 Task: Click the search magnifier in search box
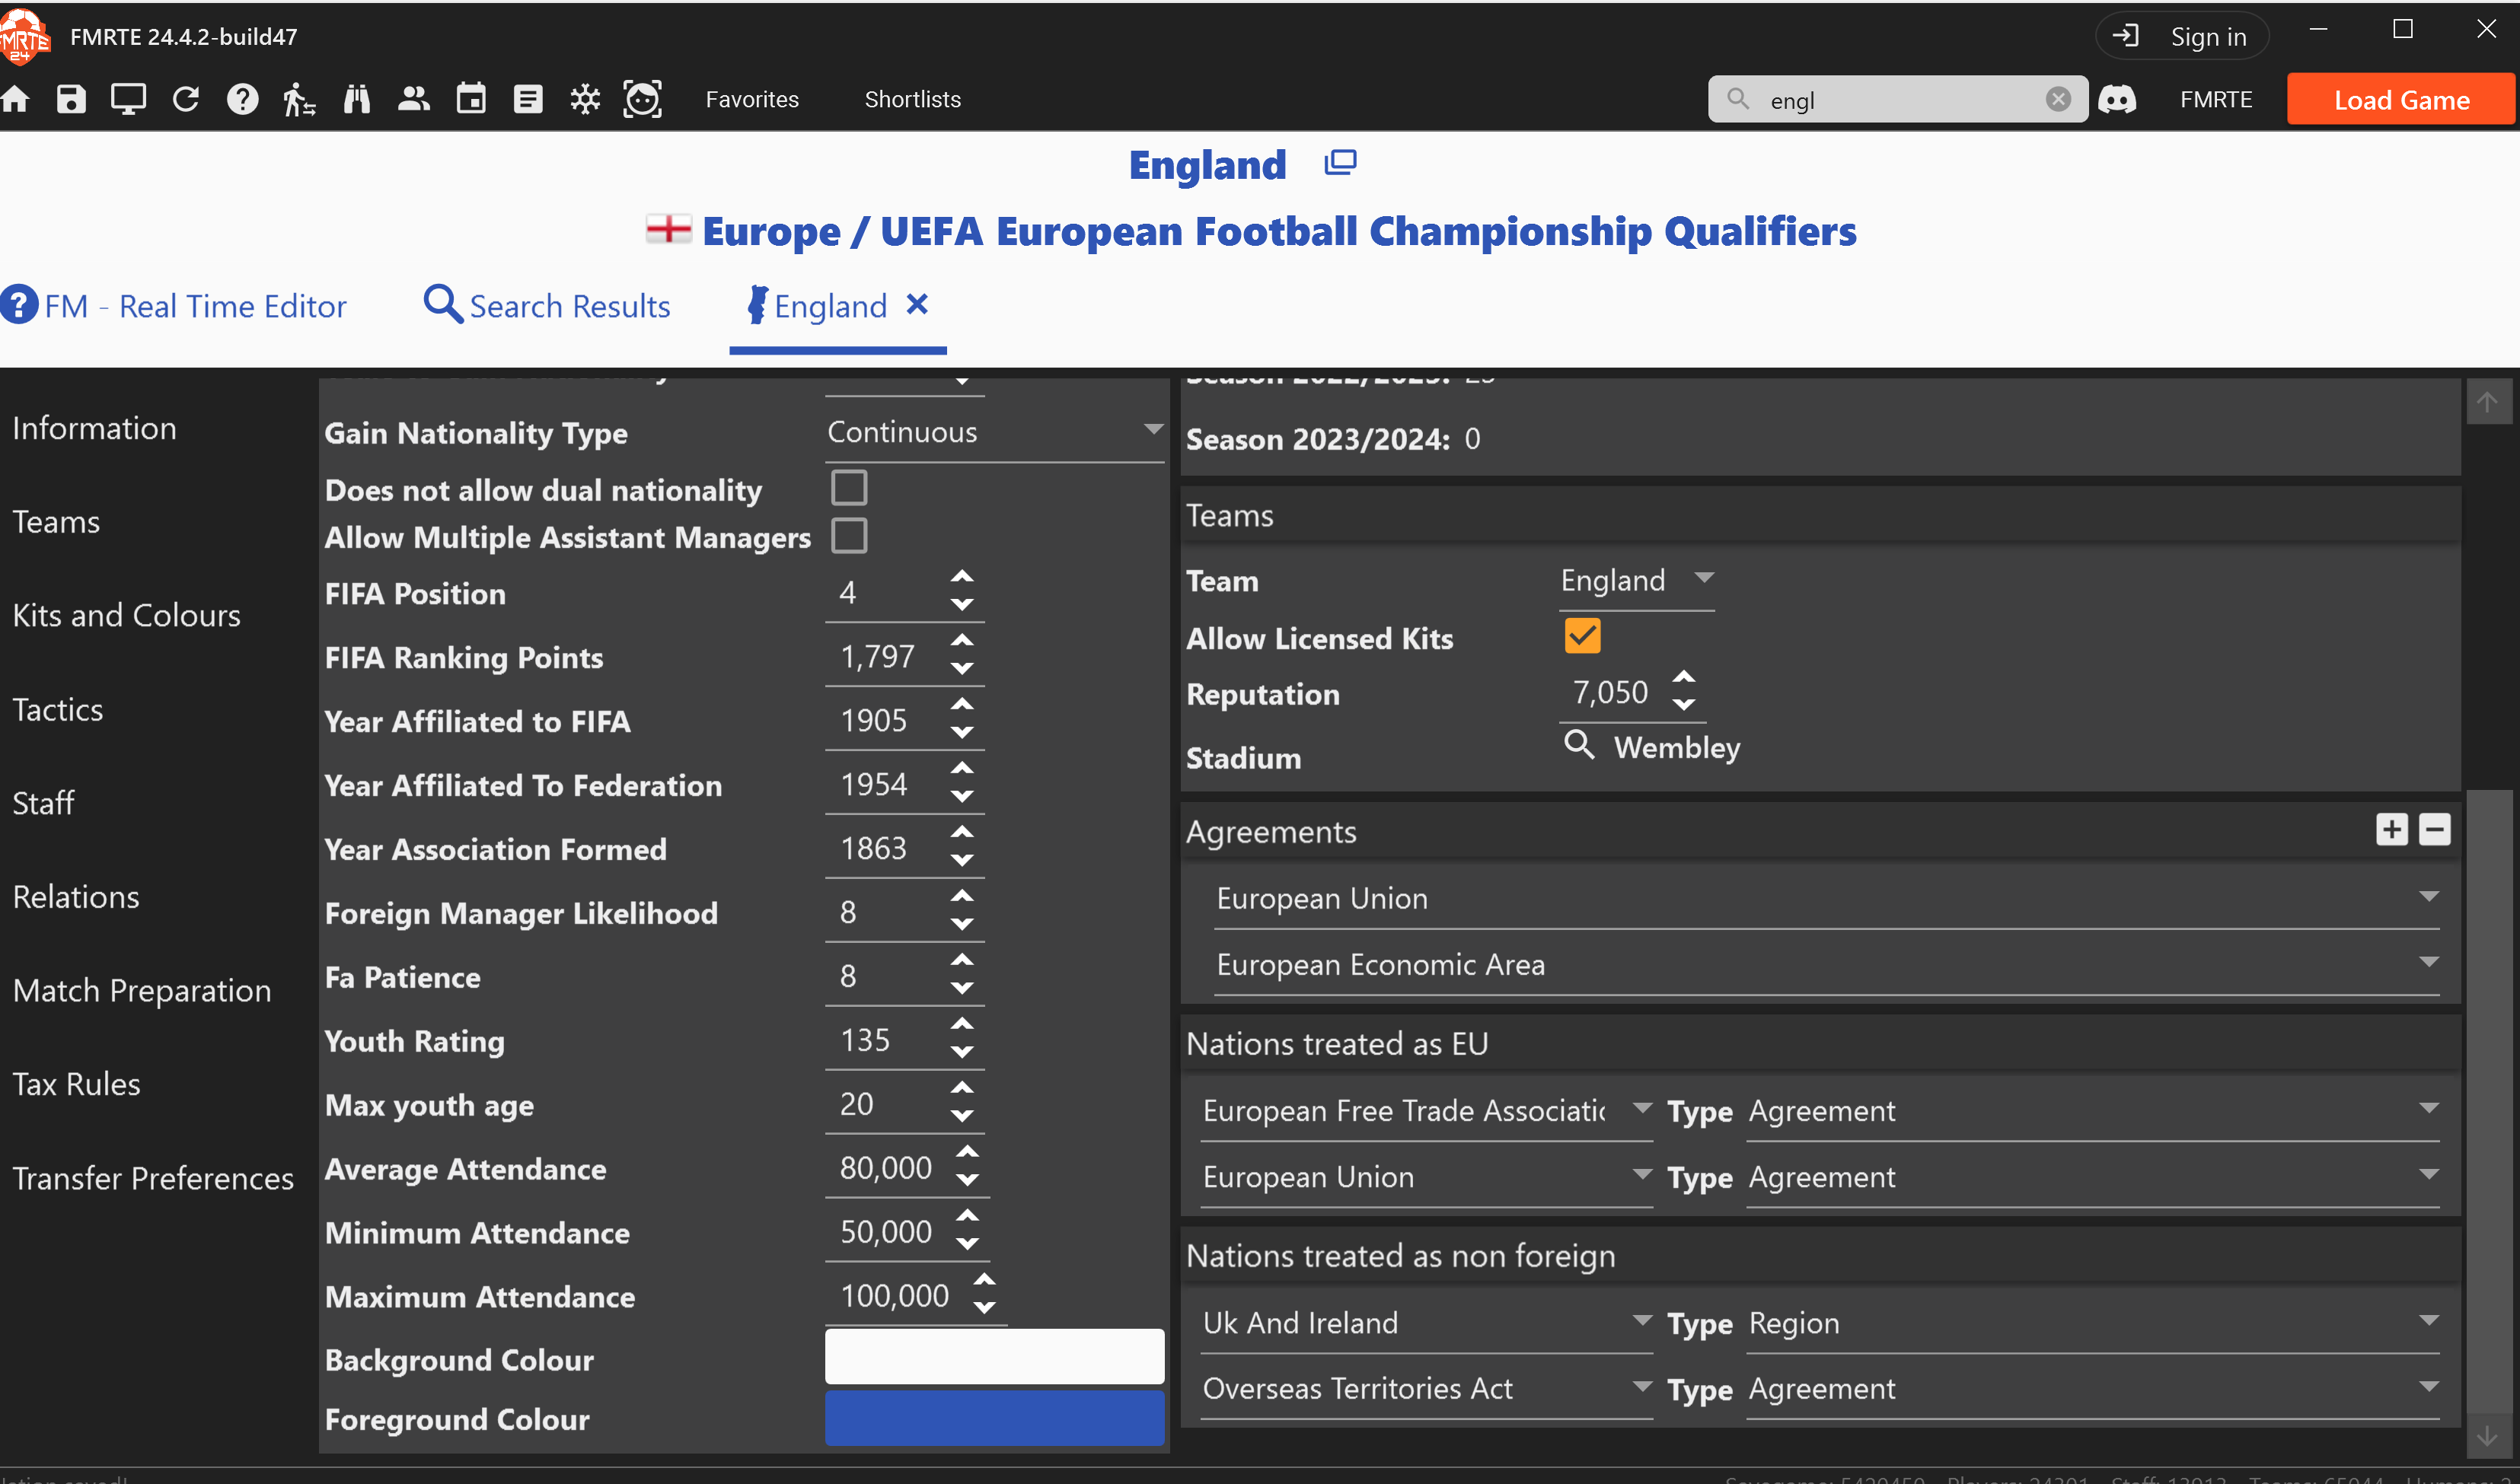click(x=1739, y=99)
